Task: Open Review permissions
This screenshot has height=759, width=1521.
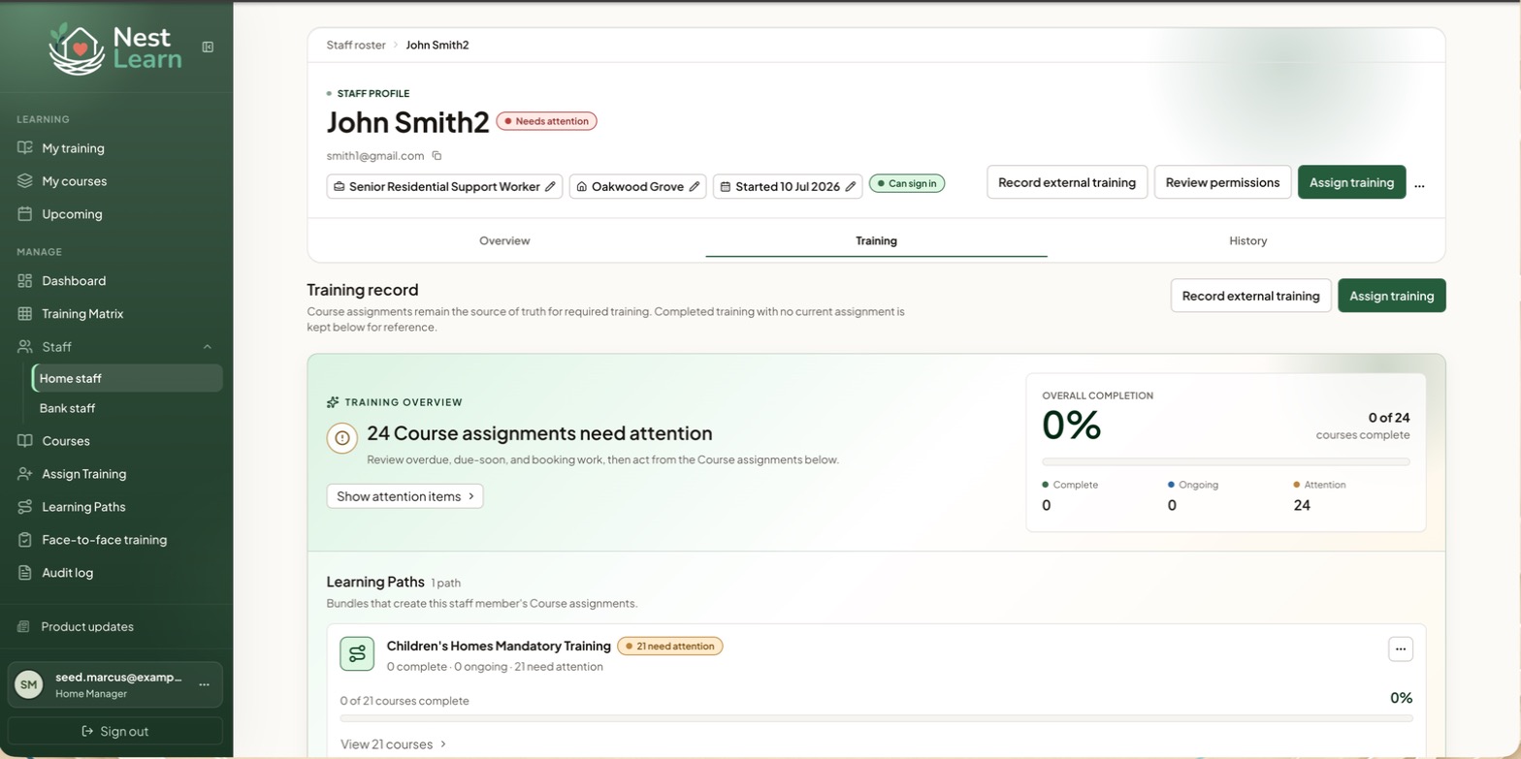Action: [x=1222, y=182]
